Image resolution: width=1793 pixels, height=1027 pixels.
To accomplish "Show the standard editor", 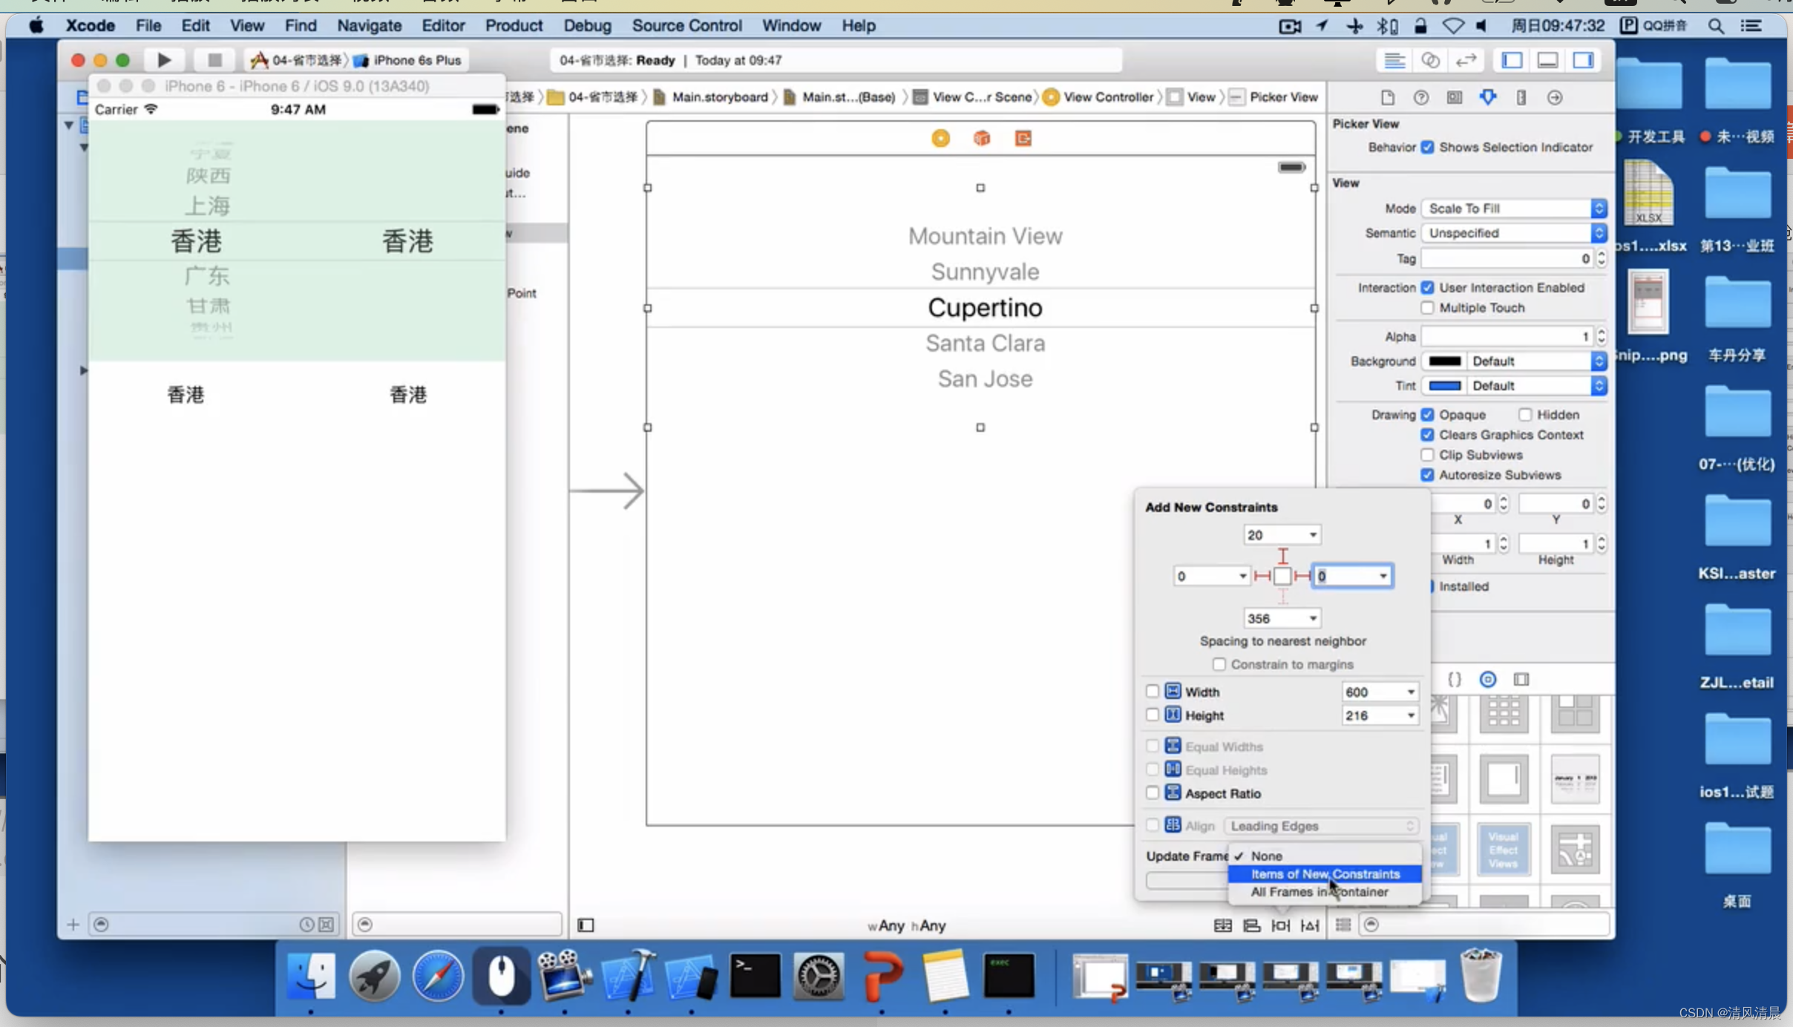I will 1394,60.
